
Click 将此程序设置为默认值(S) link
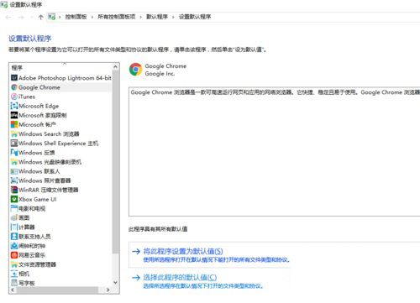(x=183, y=251)
